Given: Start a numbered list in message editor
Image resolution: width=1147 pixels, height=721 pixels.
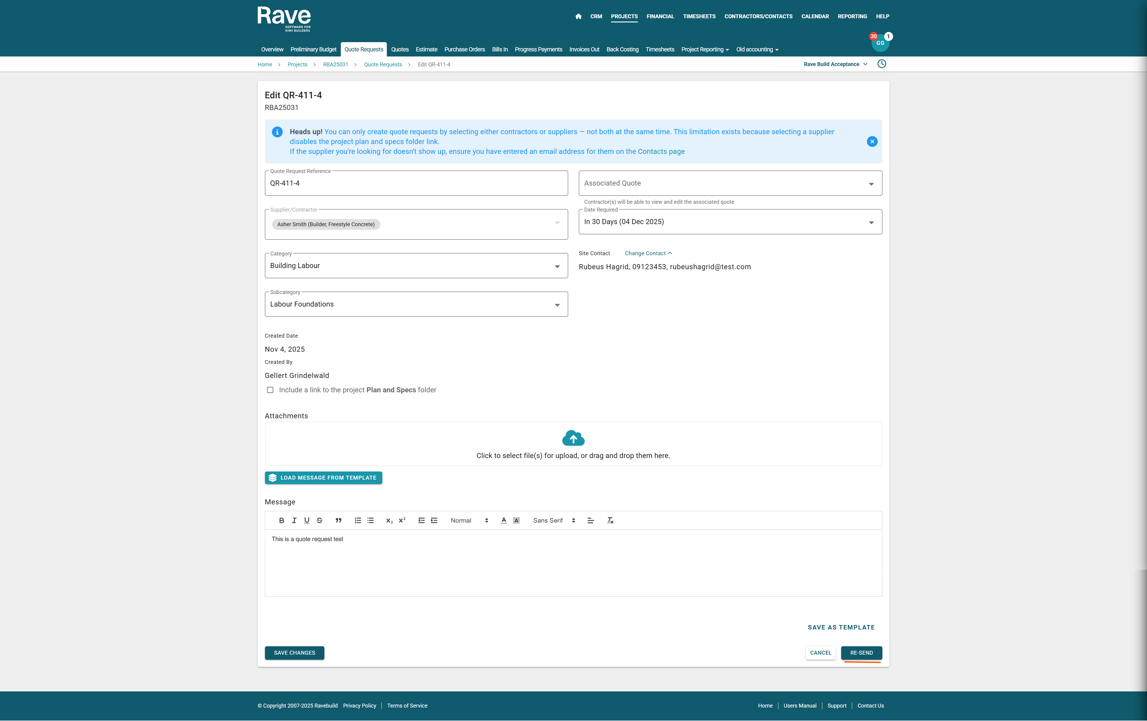Looking at the screenshot, I should (x=358, y=521).
